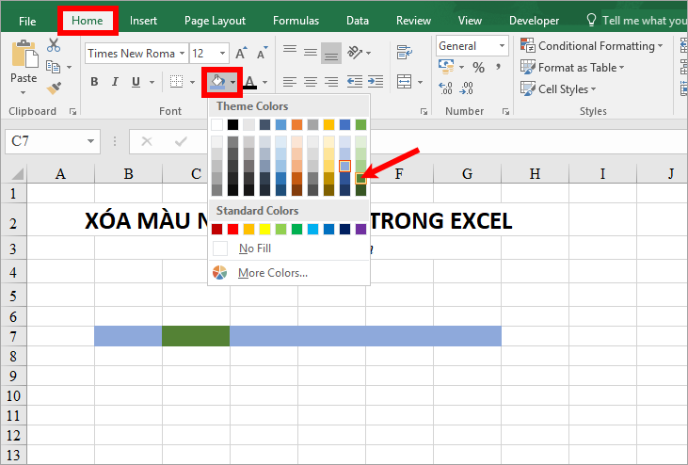This screenshot has width=688, height=465.
Task: Click the Merge & Center icon
Action: pyautogui.click(x=404, y=82)
